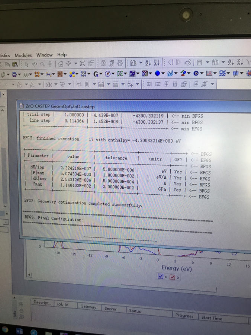The width and height of the screenshot is (251, 335).
Task: Click the Start Time column header
Action: tap(223, 319)
